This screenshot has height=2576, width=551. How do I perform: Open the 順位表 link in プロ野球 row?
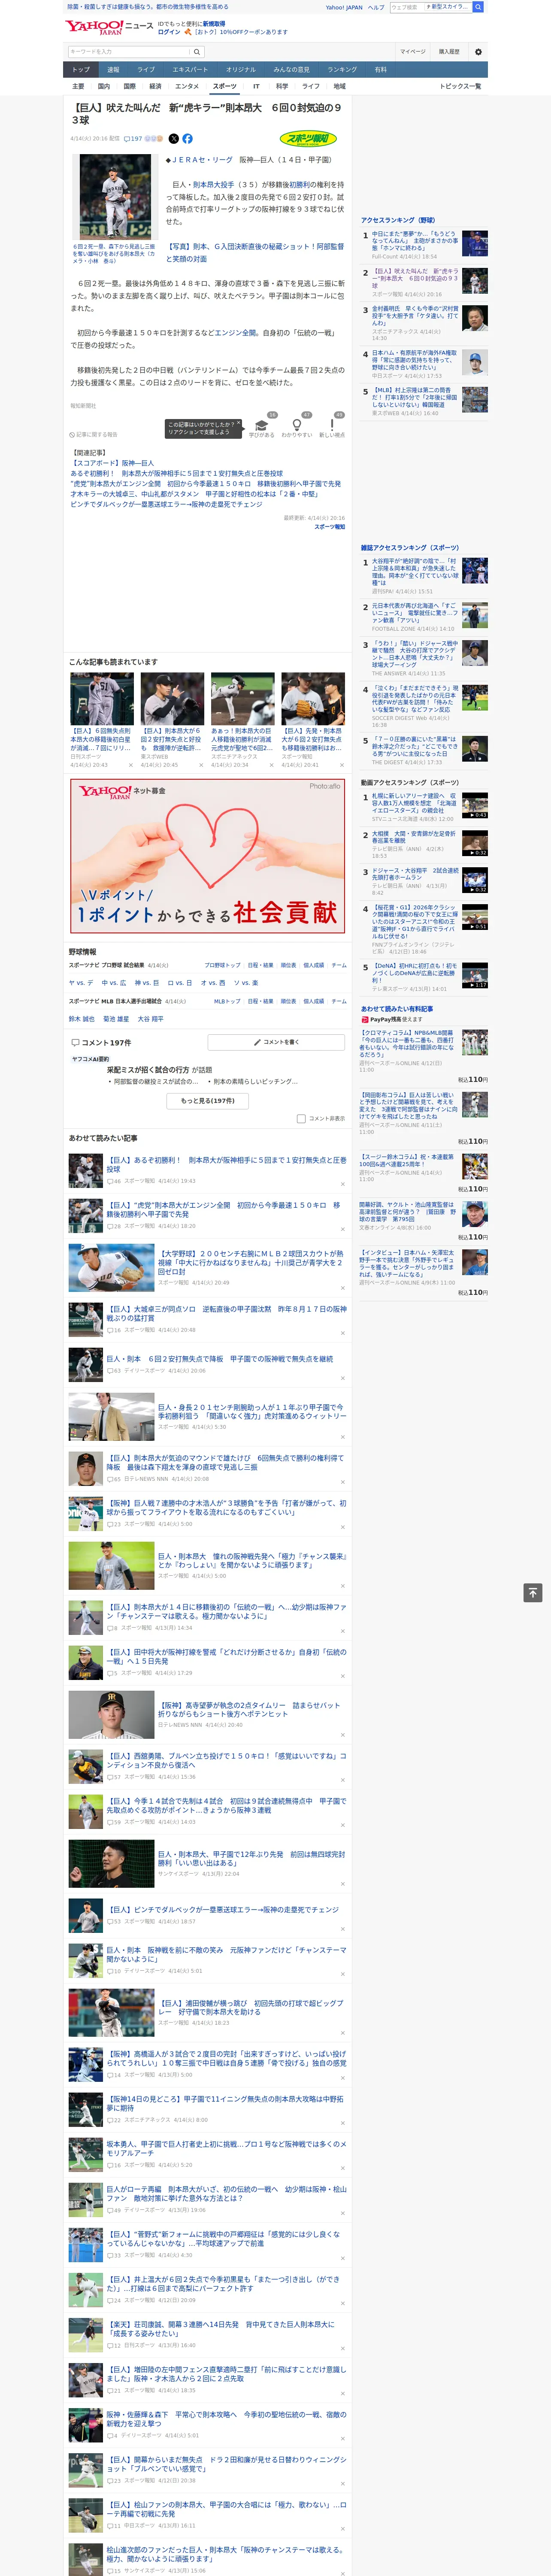pos(288,965)
